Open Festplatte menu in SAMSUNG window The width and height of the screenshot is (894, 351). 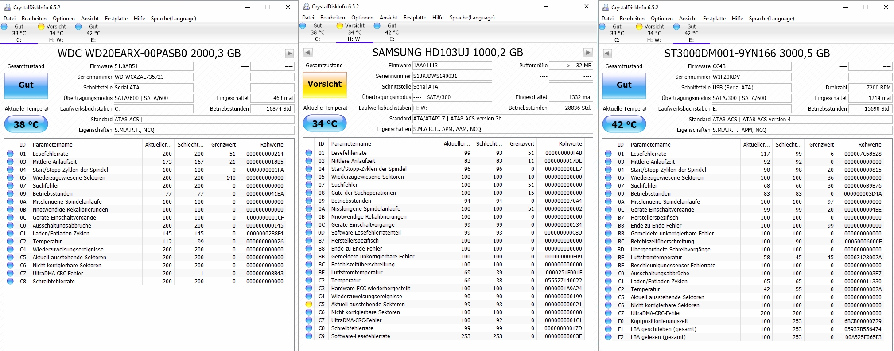click(x=415, y=18)
